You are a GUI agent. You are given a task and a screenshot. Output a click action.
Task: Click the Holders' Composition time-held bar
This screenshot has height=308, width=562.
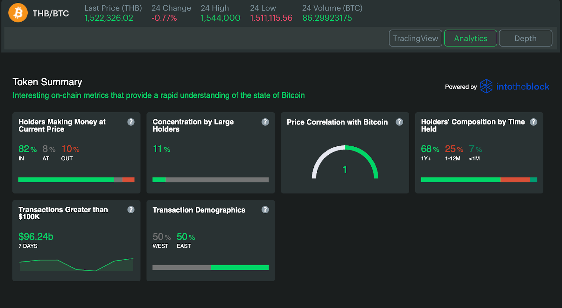479,180
